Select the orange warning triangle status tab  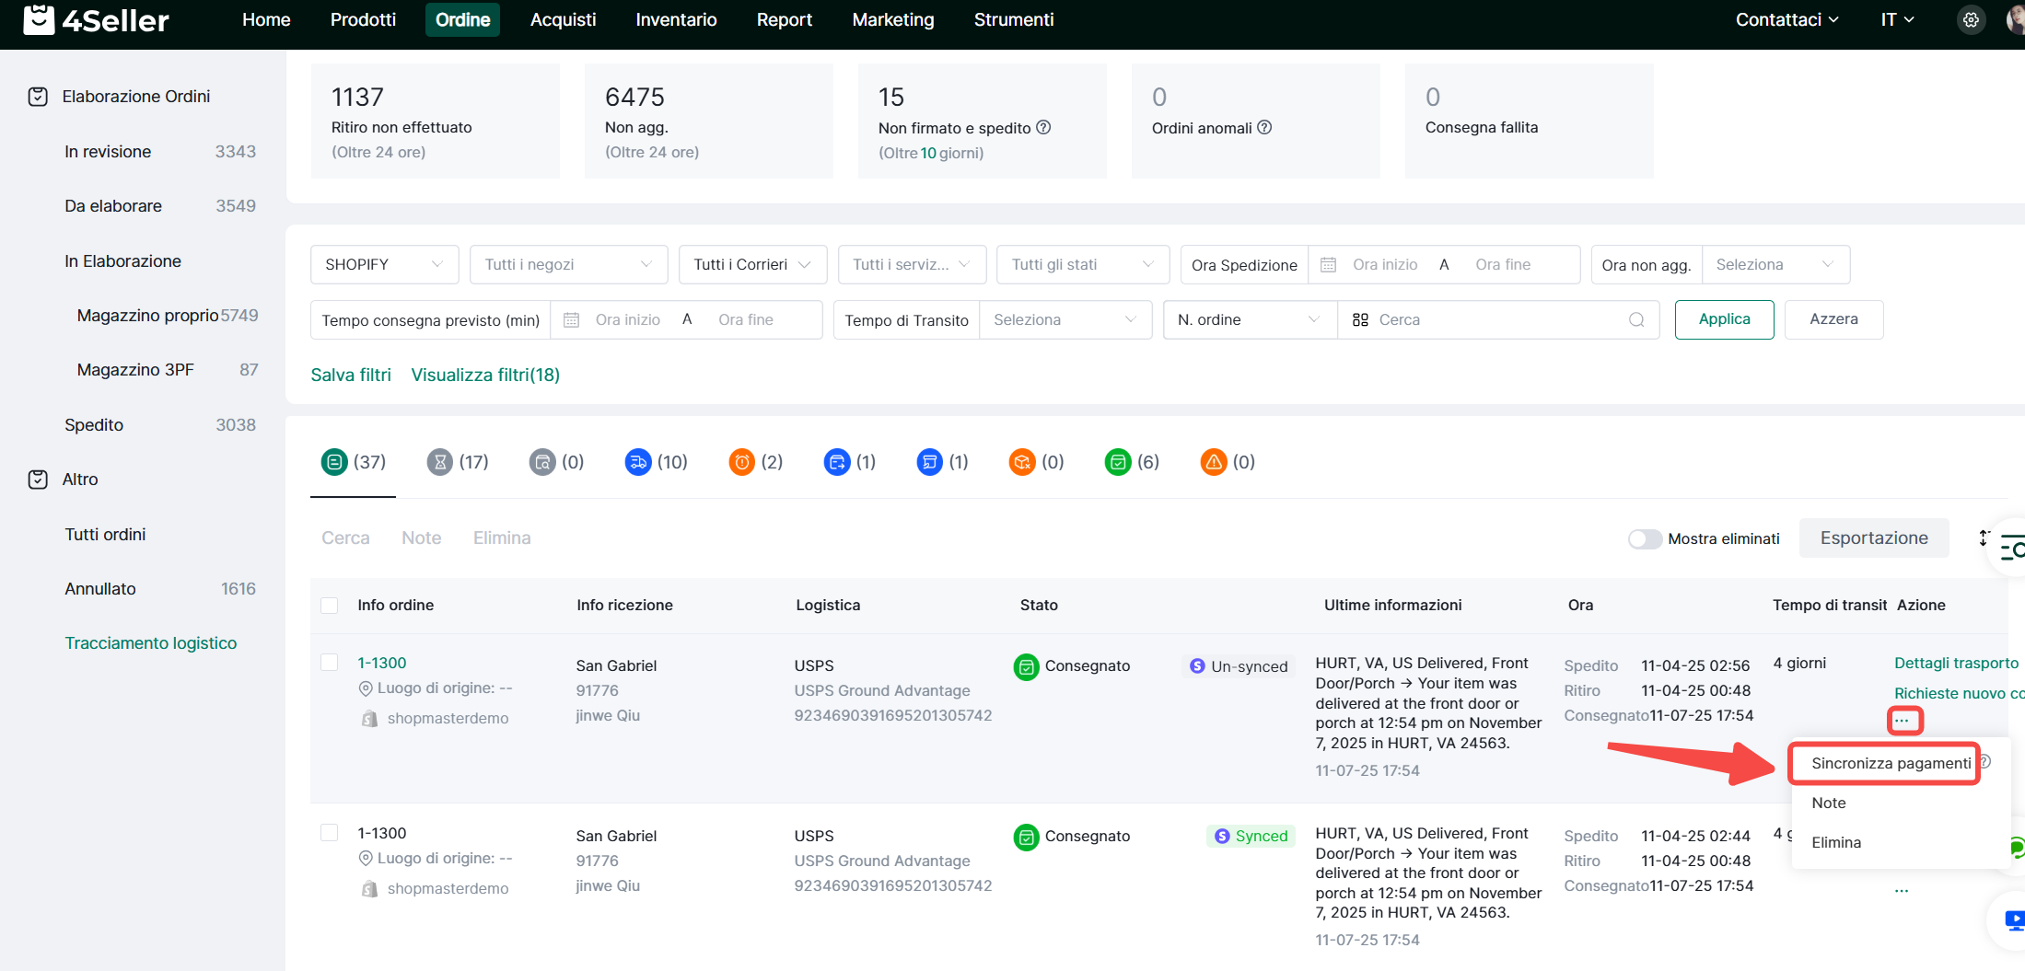(1214, 462)
